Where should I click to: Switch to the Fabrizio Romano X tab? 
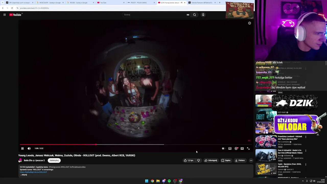[202, 3]
